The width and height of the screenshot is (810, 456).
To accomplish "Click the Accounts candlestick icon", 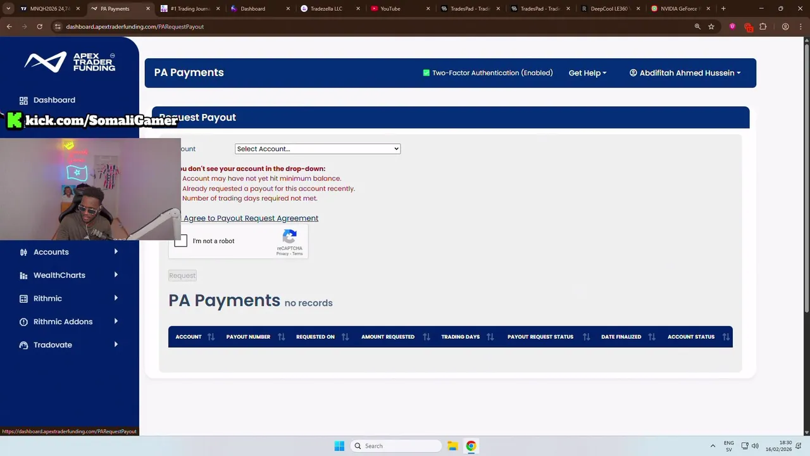I will point(23,252).
